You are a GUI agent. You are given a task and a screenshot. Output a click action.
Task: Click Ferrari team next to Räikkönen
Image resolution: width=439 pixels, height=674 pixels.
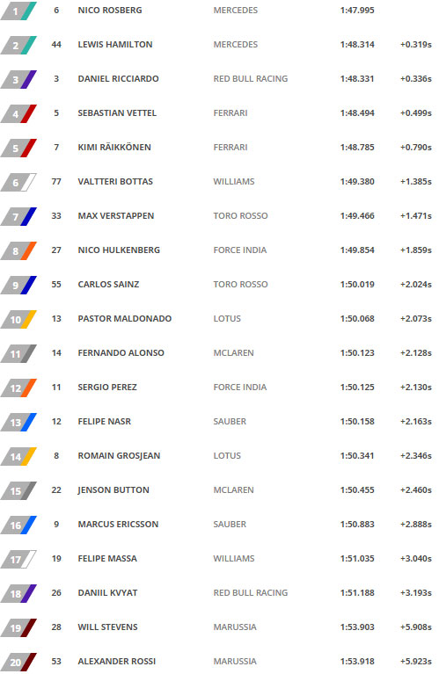click(230, 148)
